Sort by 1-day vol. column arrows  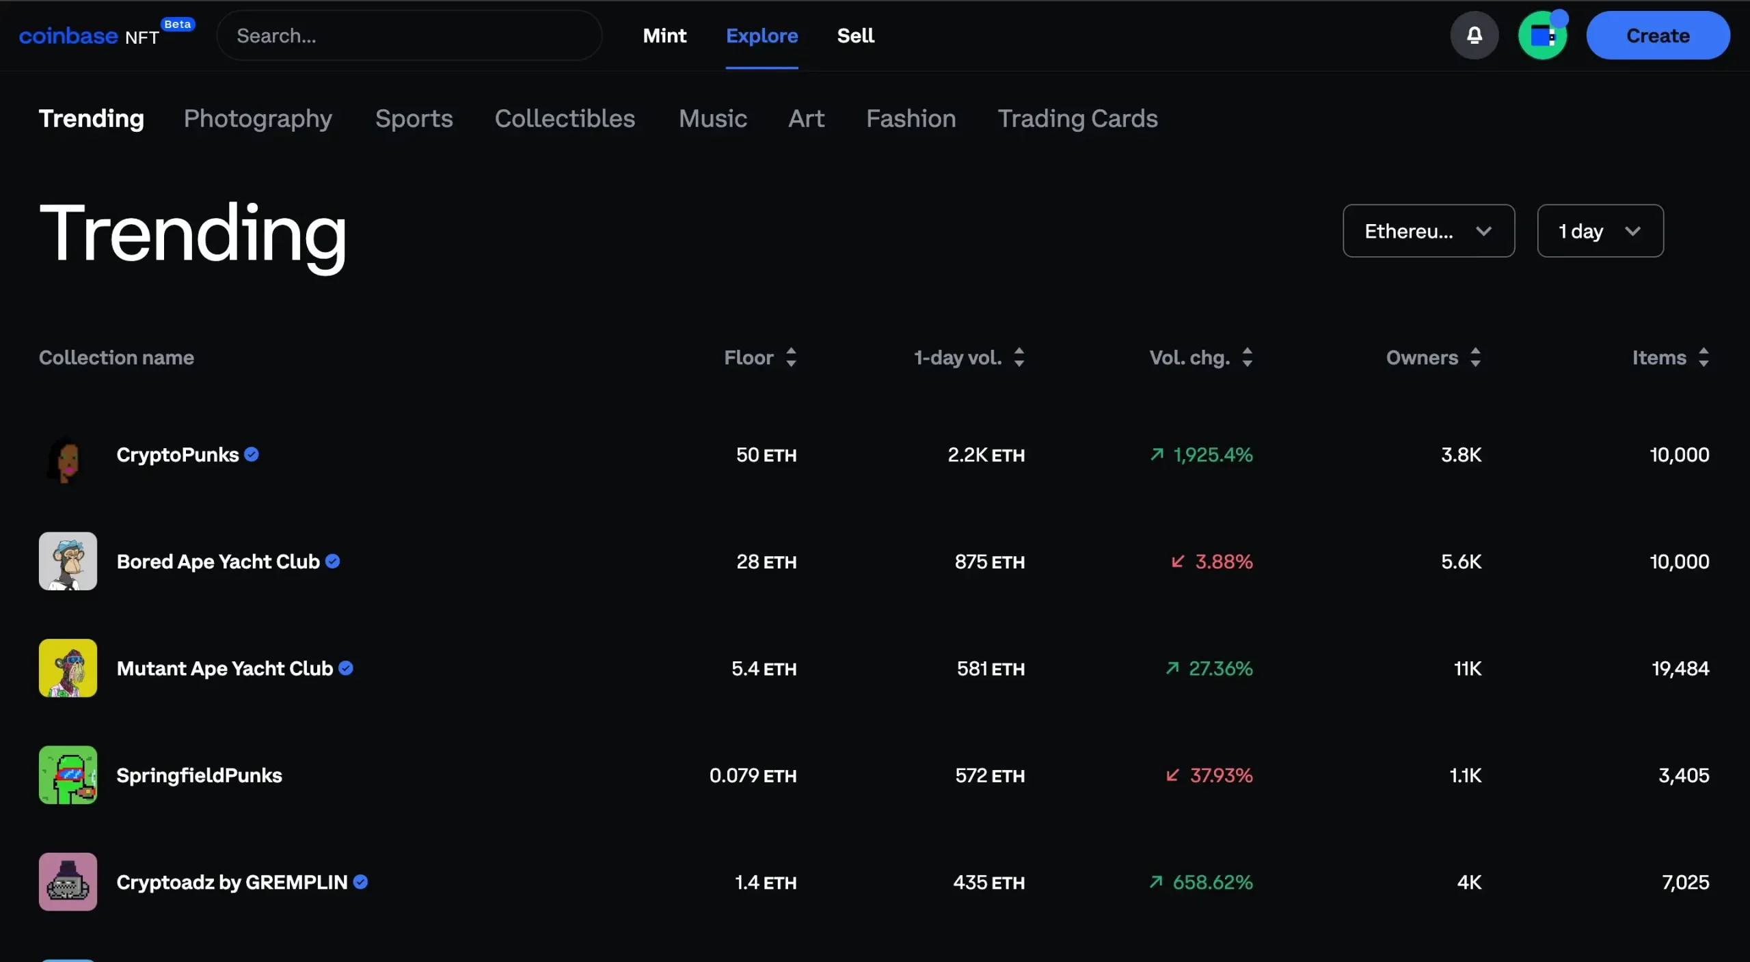pyautogui.click(x=1019, y=357)
